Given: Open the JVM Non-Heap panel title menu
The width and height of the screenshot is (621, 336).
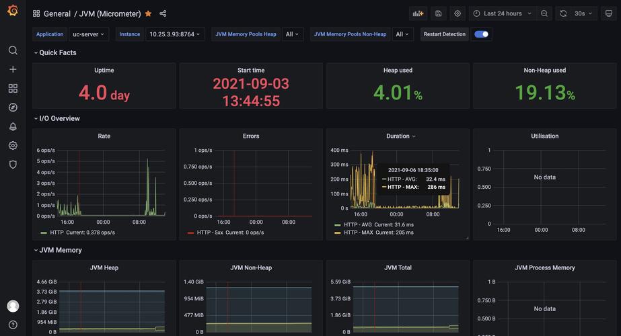Looking at the screenshot, I should (251, 267).
